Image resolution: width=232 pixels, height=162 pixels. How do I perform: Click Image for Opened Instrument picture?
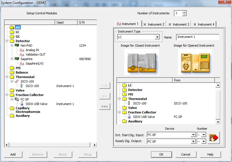pos(195,62)
